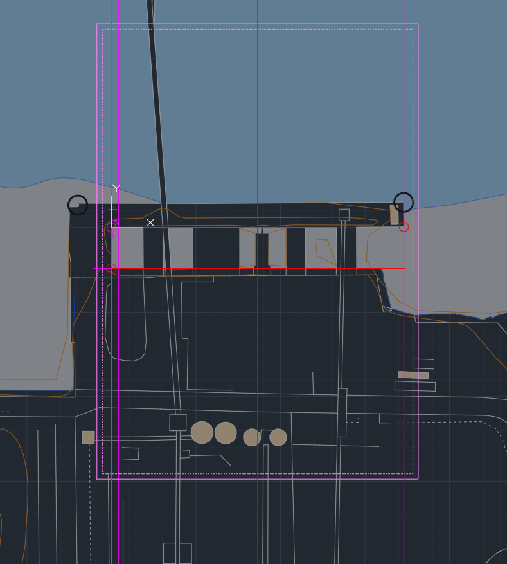
Task: Click the tan horizontal bar on the right
Action: coord(413,375)
